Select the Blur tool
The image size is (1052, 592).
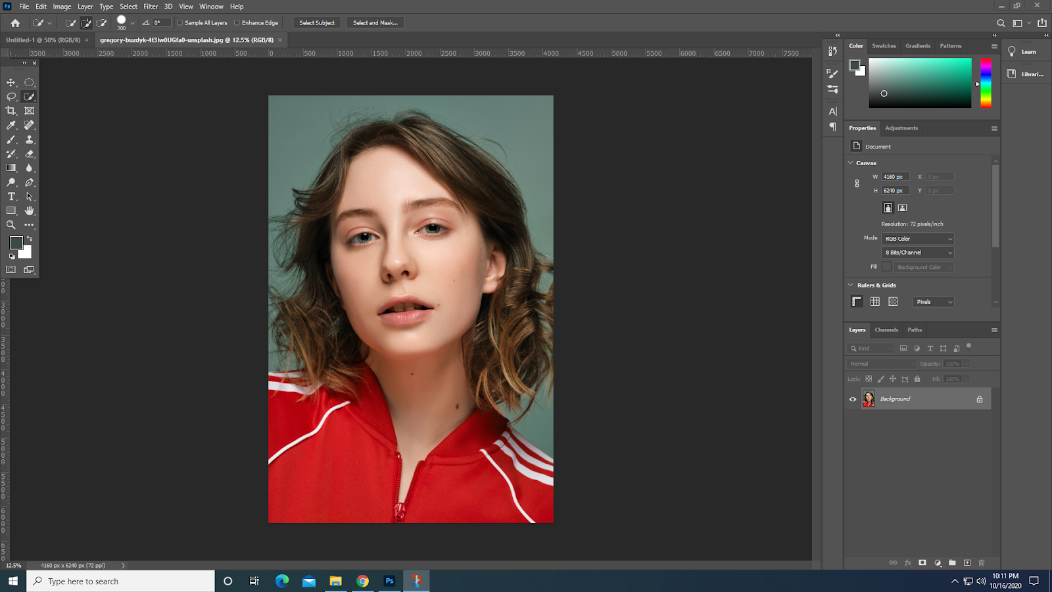pyautogui.click(x=29, y=168)
